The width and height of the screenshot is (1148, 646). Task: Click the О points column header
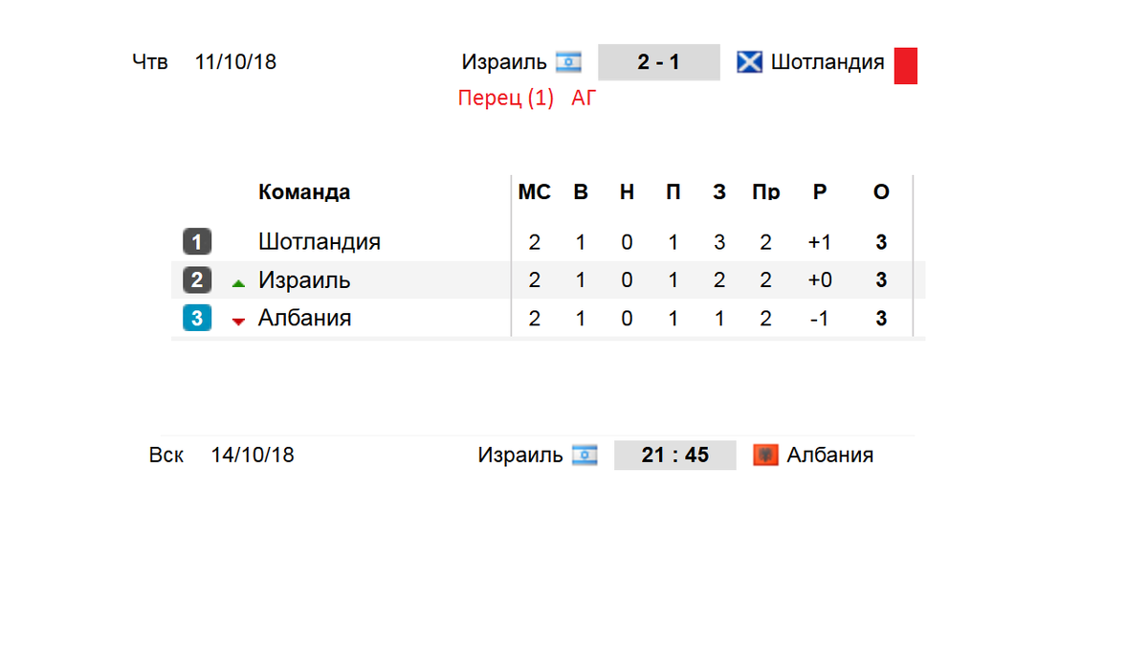click(881, 191)
